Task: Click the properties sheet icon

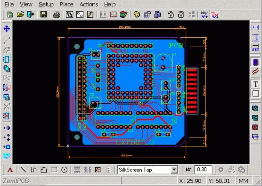Action: click(x=147, y=15)
